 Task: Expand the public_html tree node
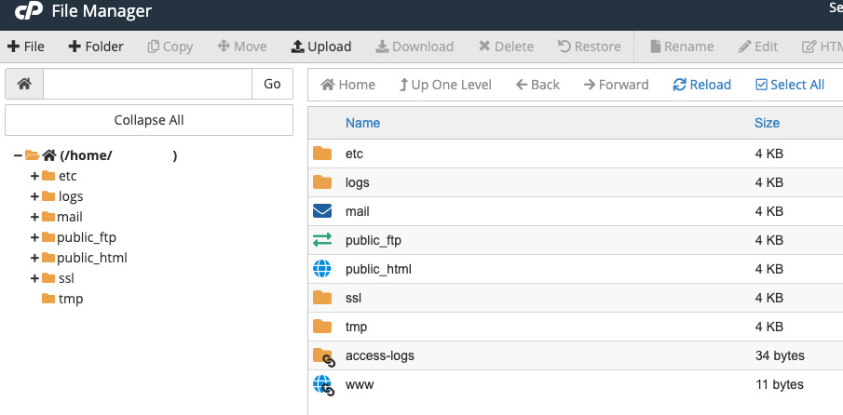point(34,258)
